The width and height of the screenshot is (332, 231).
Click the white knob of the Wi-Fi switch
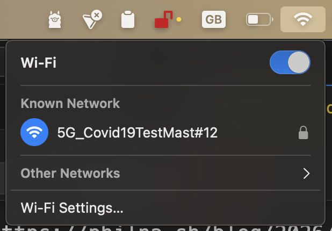(299, 62)
